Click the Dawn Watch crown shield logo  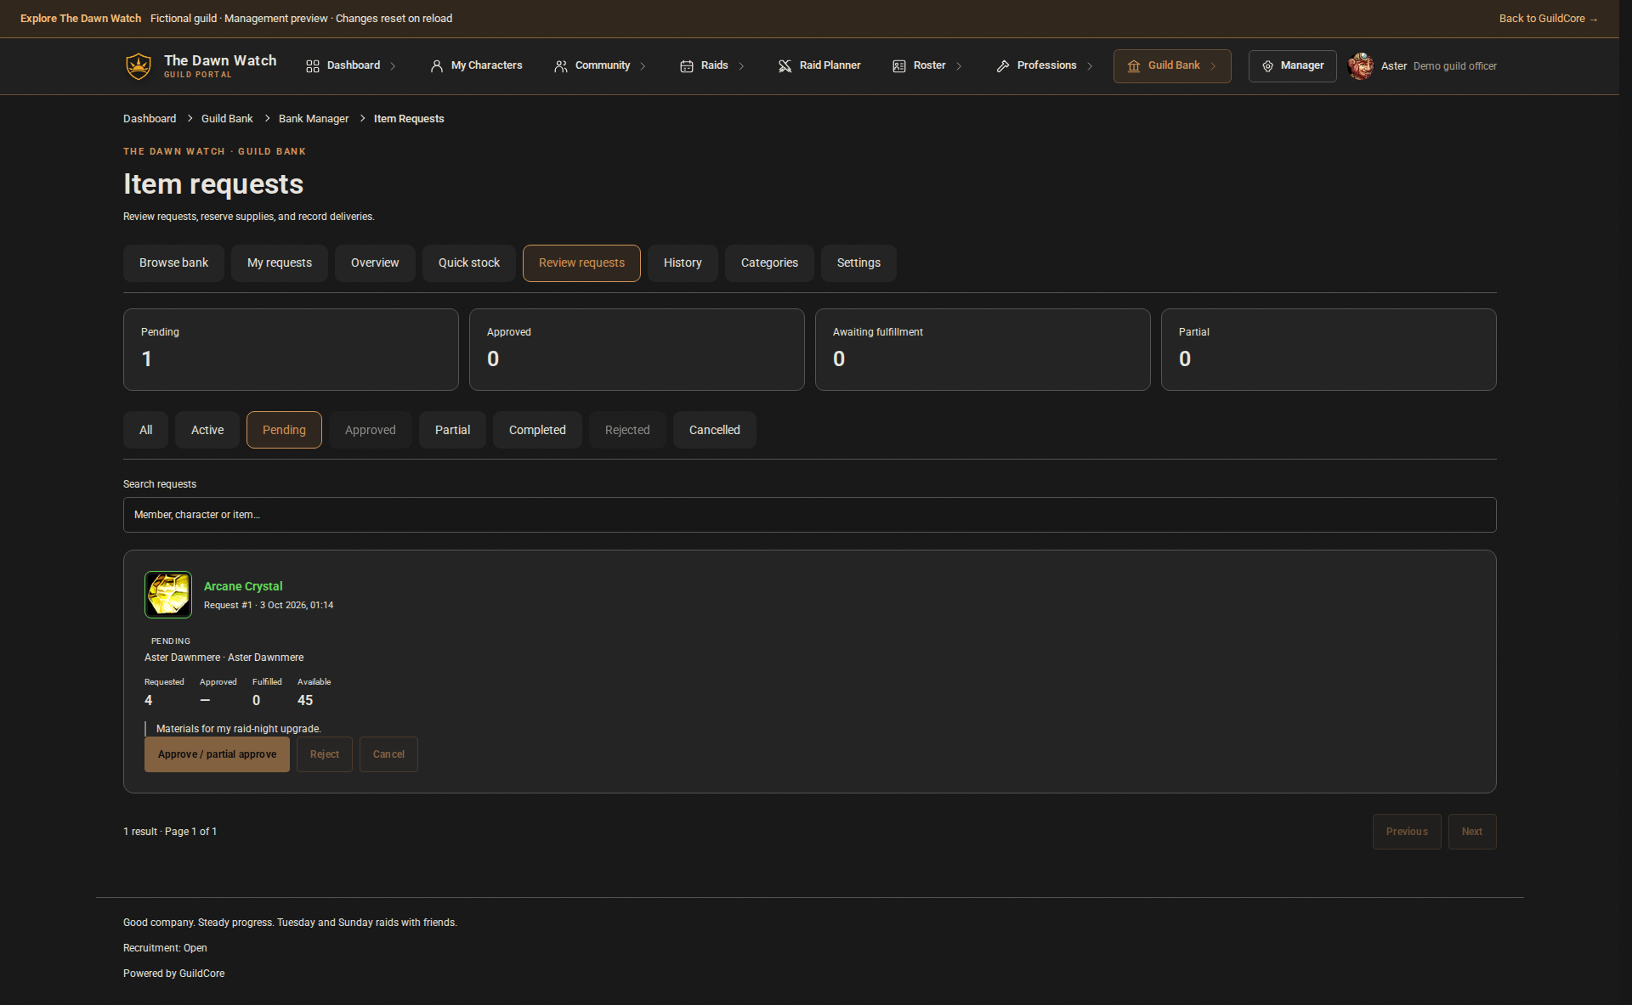(x=138, y=66)
